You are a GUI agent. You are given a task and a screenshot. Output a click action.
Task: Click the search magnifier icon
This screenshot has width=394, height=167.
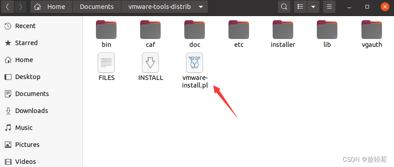(284, 7)
